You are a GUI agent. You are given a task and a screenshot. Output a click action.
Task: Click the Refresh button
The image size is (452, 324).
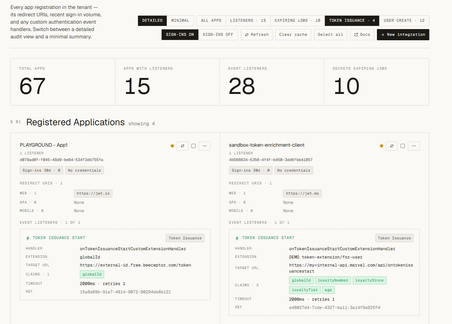coord(257,35)
